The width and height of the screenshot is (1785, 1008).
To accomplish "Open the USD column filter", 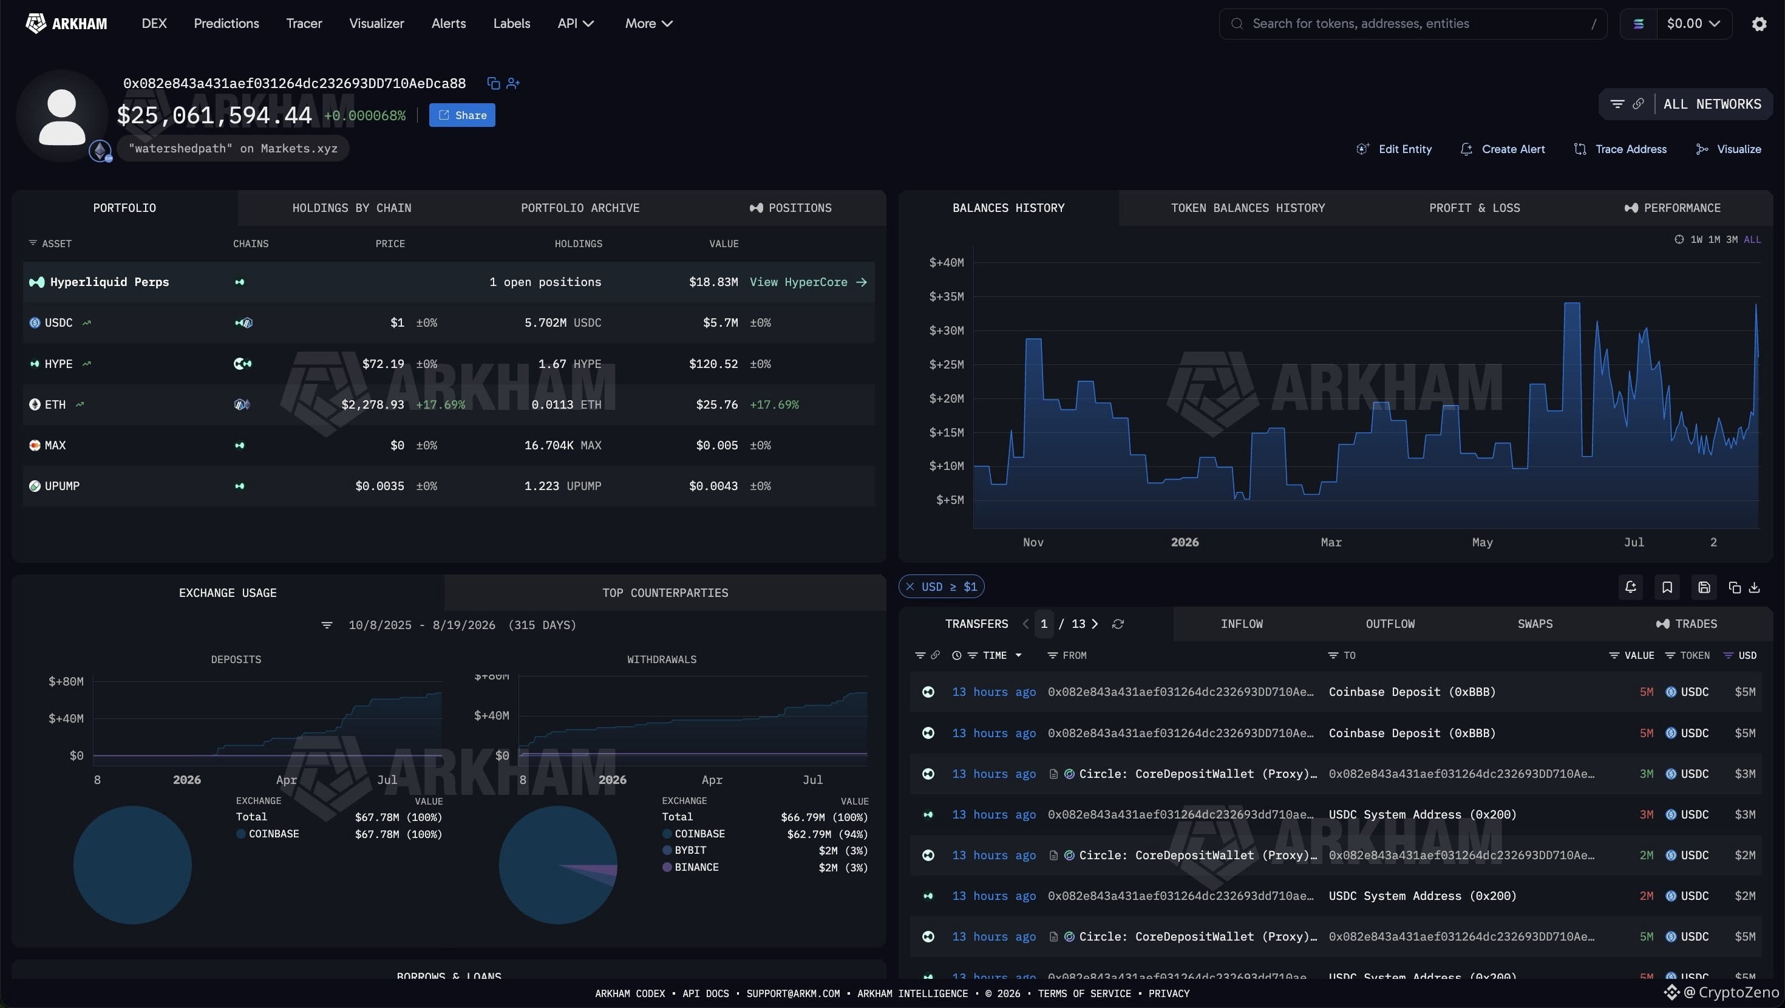I will 1728,655.
